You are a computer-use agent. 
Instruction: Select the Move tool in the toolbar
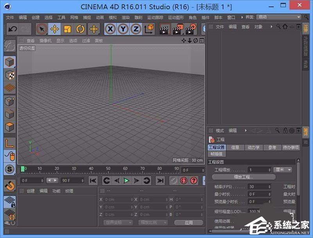tap(54, 29)
